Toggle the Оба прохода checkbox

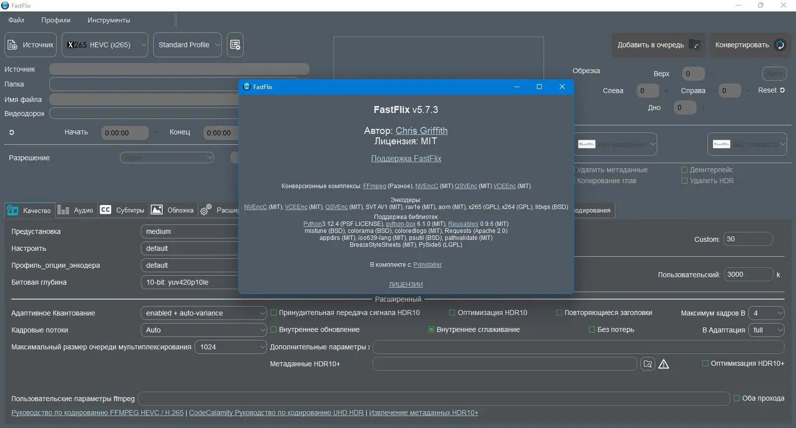pyautogui.click(x=737, y=398)
